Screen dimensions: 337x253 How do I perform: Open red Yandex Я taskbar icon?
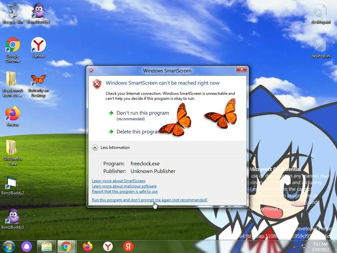coord(128,247)
